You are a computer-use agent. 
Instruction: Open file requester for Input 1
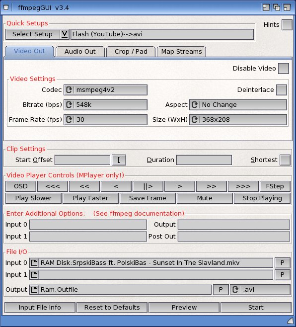click(x=34, y=275)
